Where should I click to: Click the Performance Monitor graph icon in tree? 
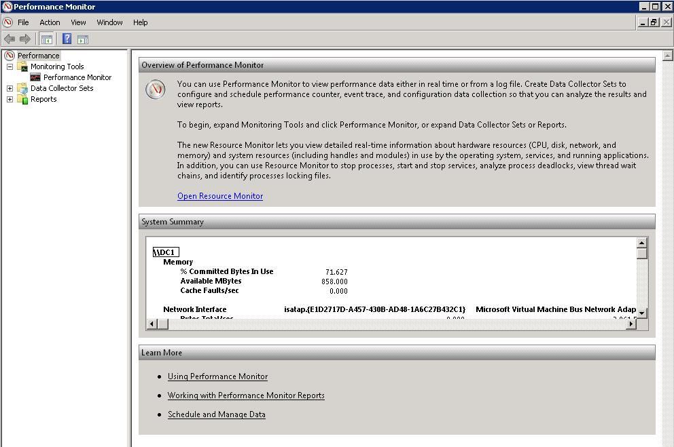[x=36, y=77]
